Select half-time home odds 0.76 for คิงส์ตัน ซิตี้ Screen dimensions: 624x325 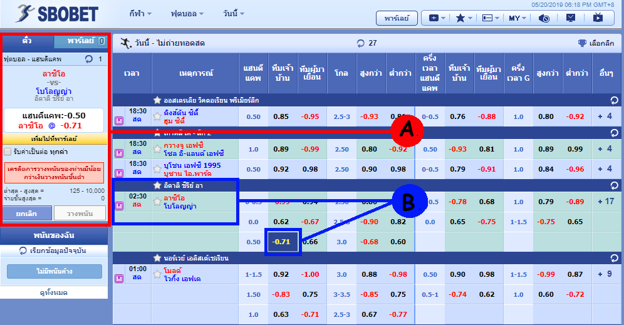[x=457, y=116]
